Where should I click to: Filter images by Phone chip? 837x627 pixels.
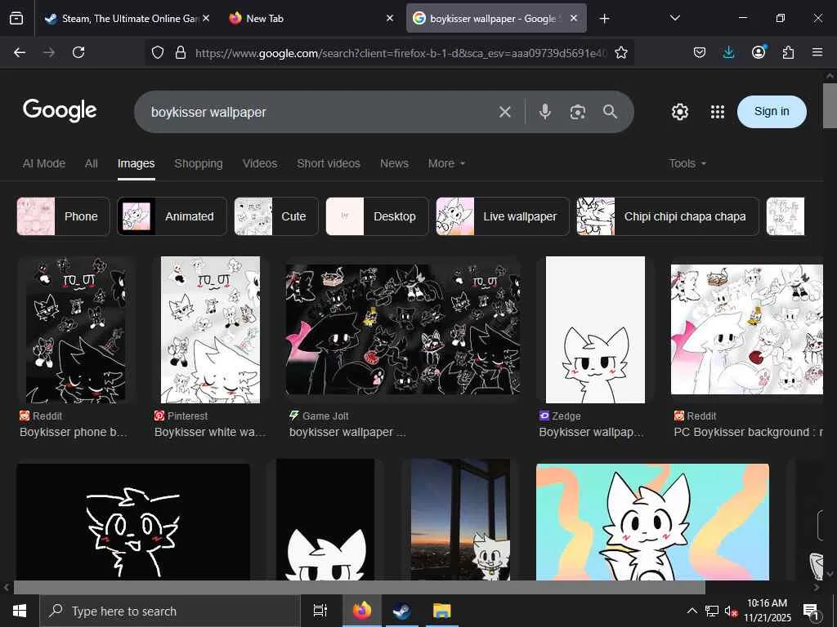[x=63, y=216]
